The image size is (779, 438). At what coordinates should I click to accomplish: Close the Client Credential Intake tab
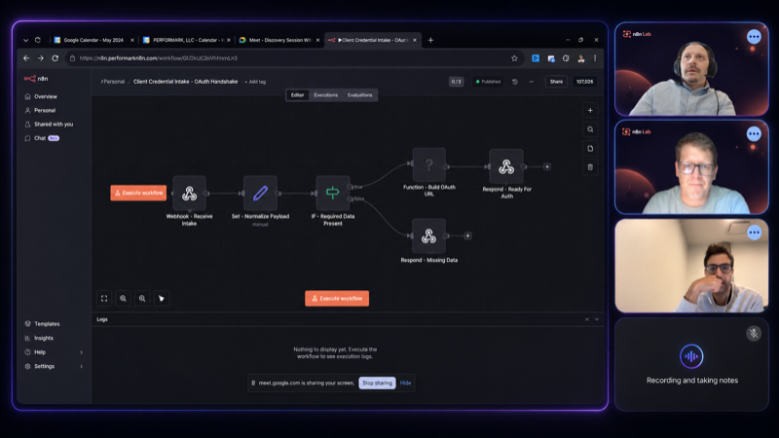(415, 40)
